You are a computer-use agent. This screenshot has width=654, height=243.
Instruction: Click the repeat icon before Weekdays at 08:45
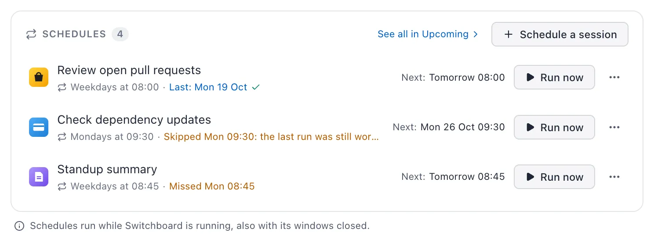[62, 186]
